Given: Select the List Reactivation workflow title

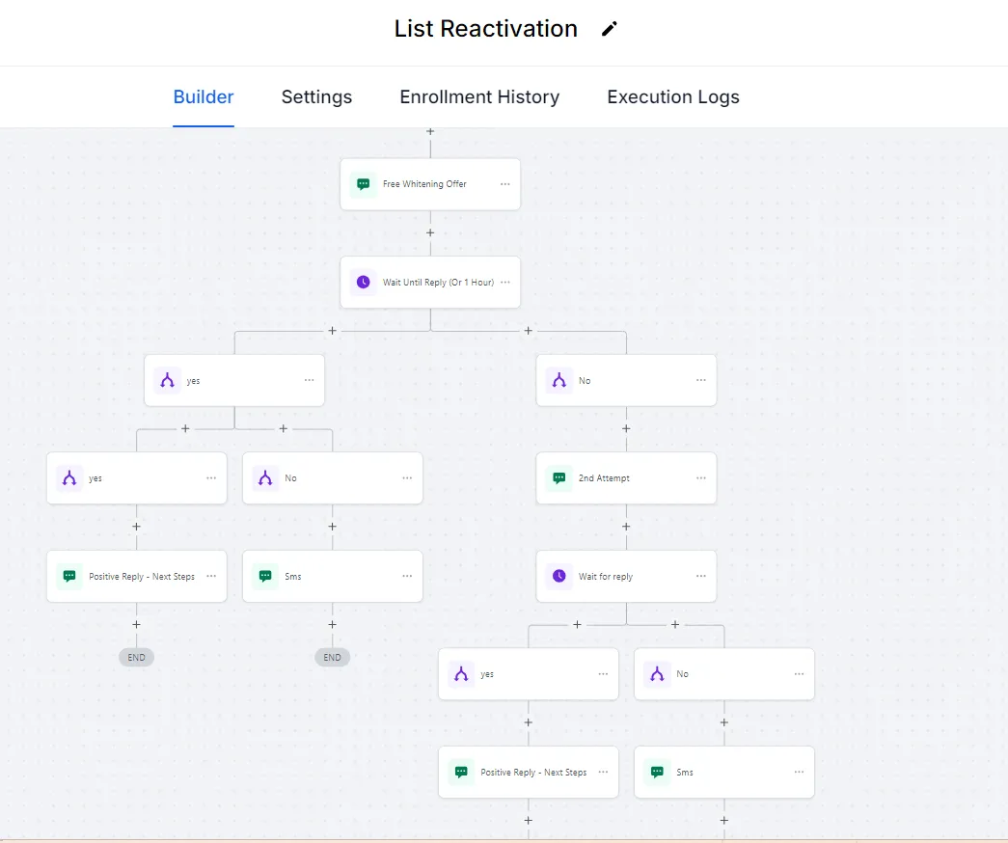Looking at the screenshot, I should click(485, 29).
